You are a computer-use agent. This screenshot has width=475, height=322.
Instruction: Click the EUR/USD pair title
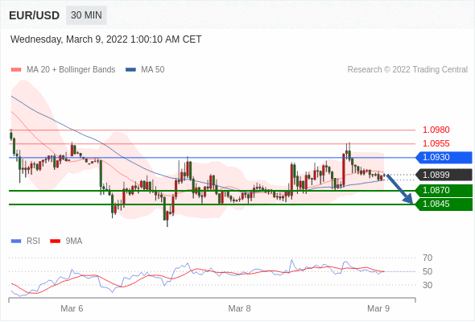point(35,15)
